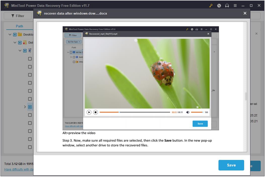Toggle the partially checked box in the highlighted row

coord(30,107)
